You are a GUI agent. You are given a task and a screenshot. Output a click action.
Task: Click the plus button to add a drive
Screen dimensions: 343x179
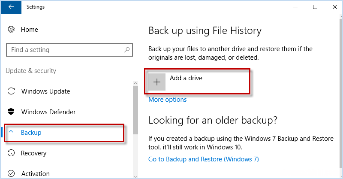pyautogui.click(x=157, y=82)
